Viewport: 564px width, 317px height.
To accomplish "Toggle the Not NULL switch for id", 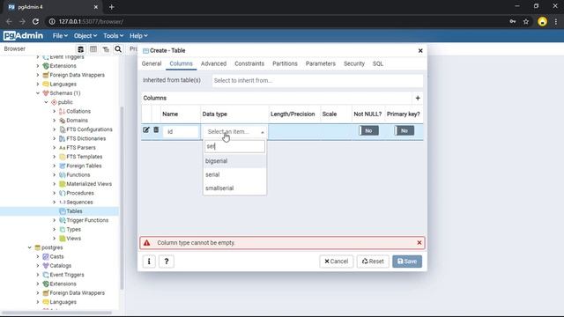I will coord(368,130).
